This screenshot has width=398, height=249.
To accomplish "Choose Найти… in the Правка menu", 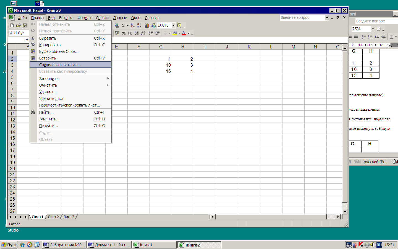I will (x=70, y=112).
